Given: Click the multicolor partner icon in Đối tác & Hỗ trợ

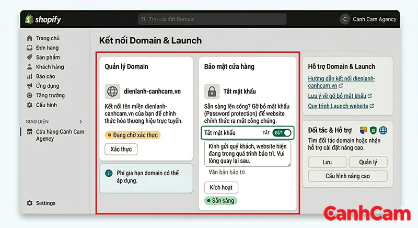Looking at the screenshot, I should pyautogui.click(x=363, y=130).
